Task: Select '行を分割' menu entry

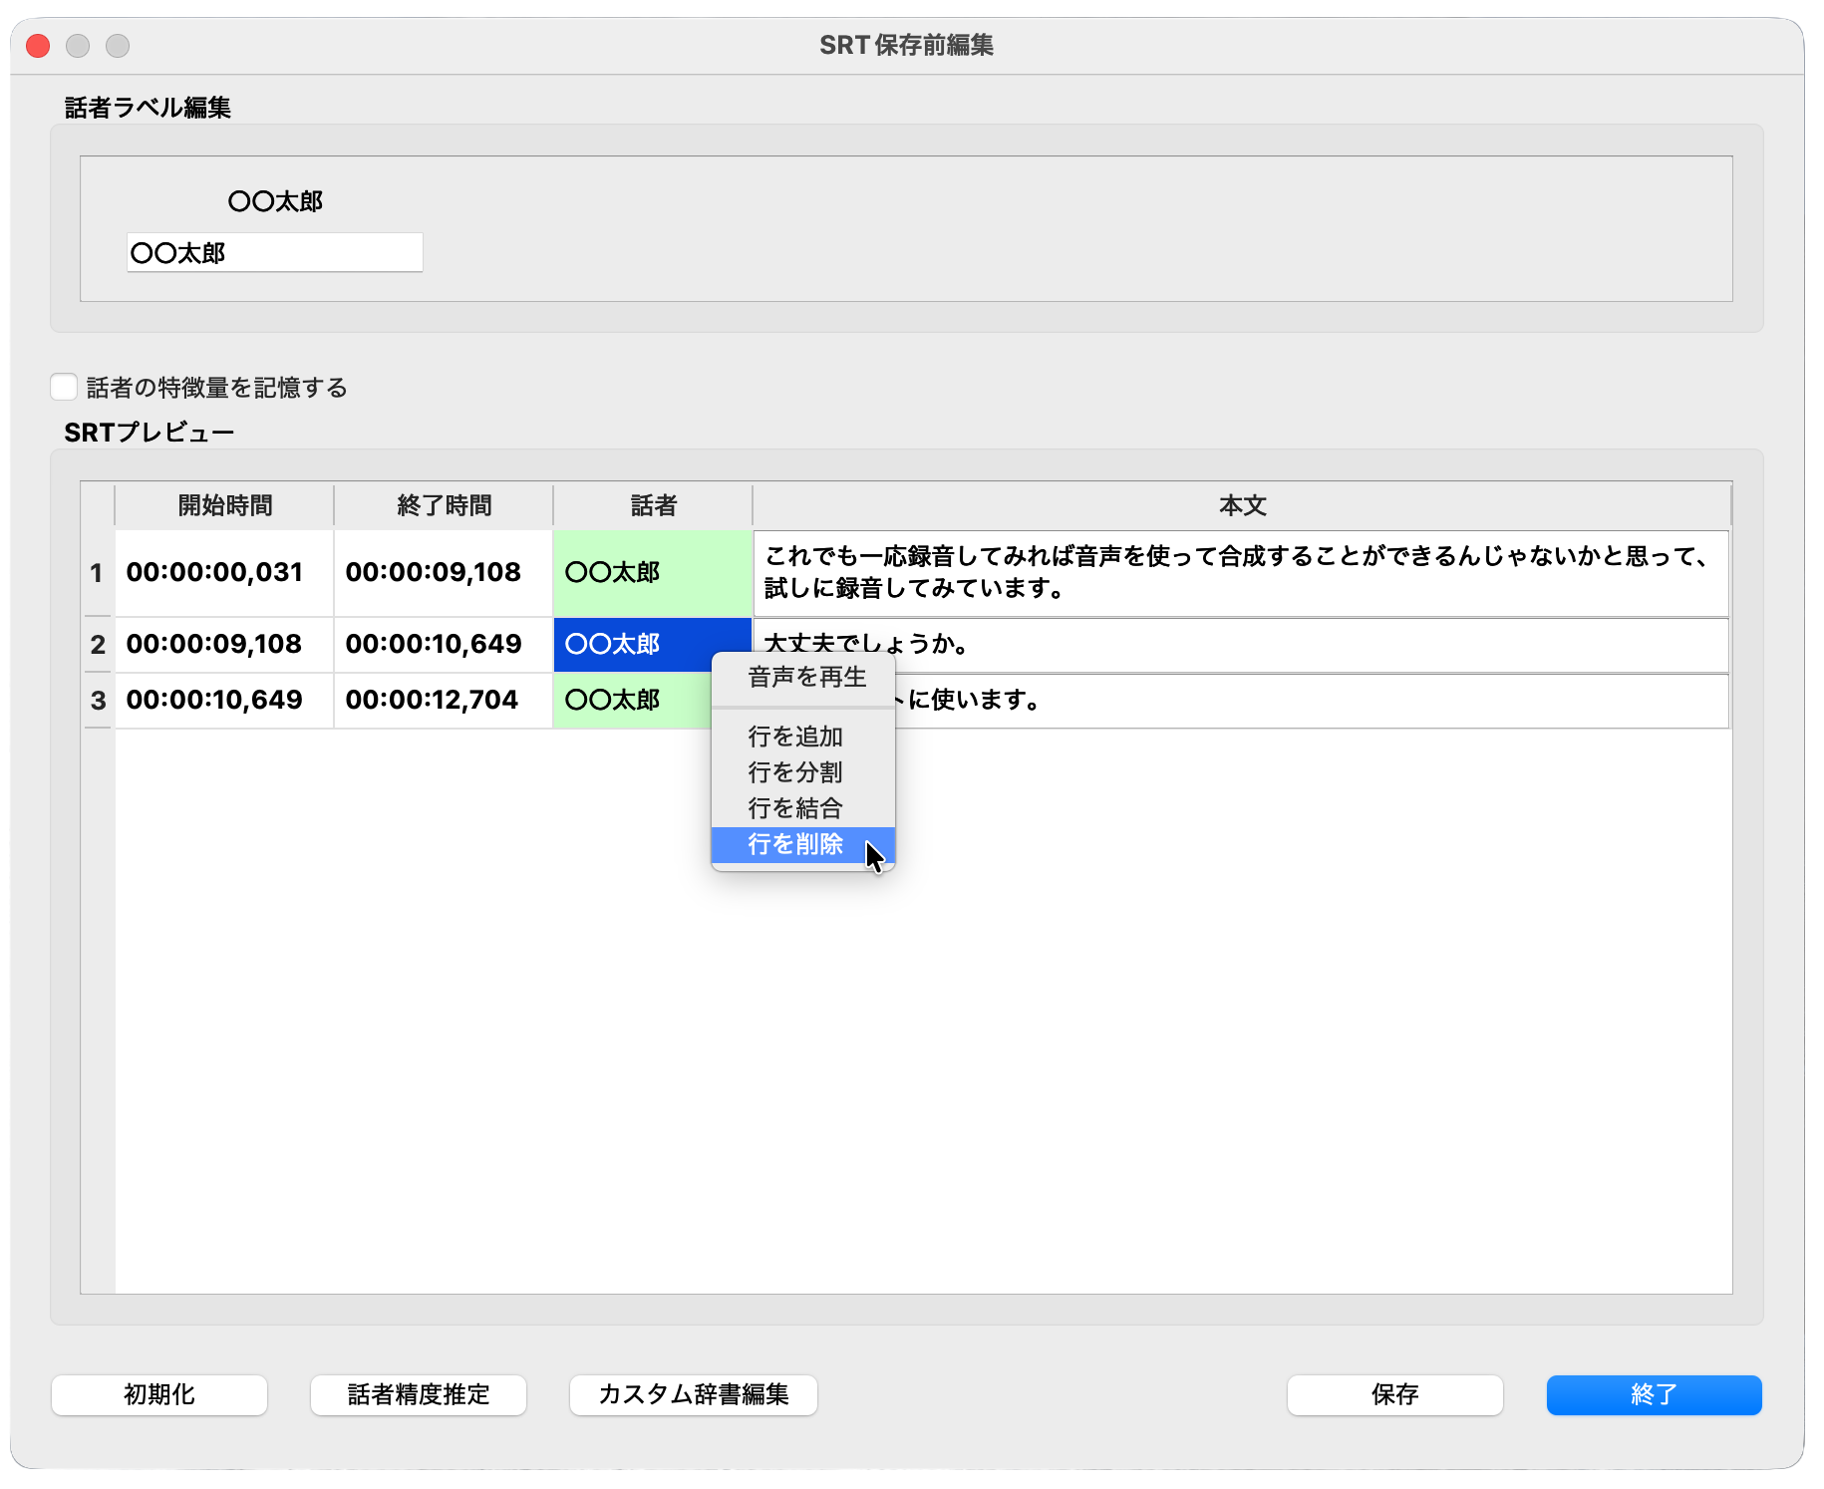Action: [795, 772]
